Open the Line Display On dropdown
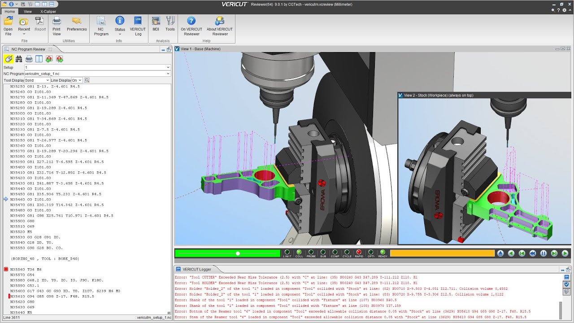Screen dimensions: 574x323 click(77, 80)
